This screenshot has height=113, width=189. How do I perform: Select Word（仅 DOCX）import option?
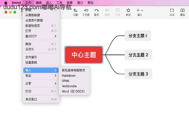pos(73,91)
